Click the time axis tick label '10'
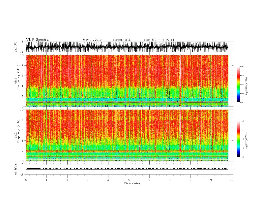This screenshot has width=261, height=202. coord(232,180)
